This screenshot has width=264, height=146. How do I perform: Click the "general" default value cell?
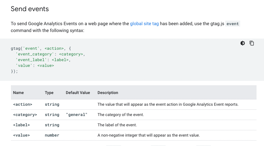pos(76,115)
